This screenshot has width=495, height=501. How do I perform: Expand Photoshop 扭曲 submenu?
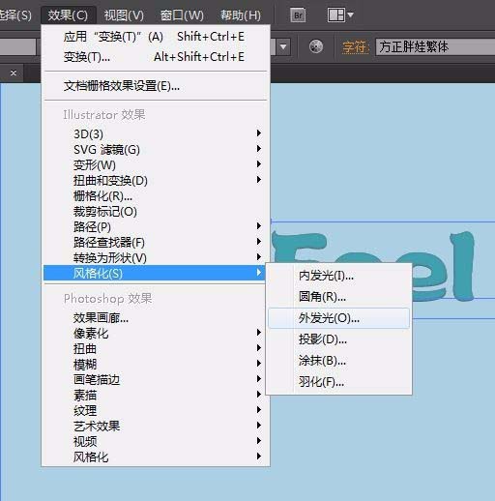[x=156, y=348]
